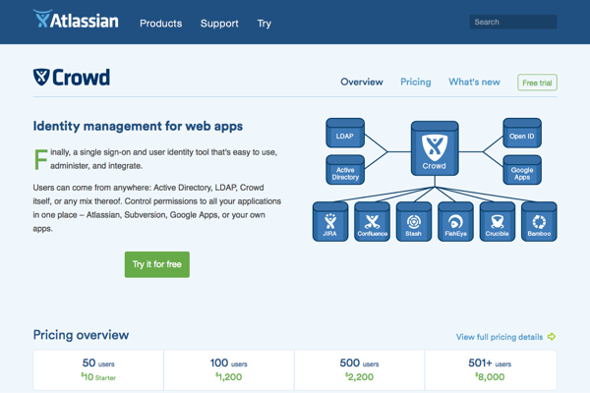590x393 pixels.
Task: Select the Google Apps icon in diagram
Action: pos(522,170)
